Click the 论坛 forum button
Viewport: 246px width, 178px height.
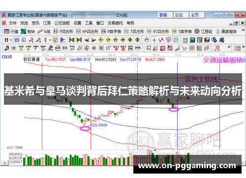click(181, 15)
